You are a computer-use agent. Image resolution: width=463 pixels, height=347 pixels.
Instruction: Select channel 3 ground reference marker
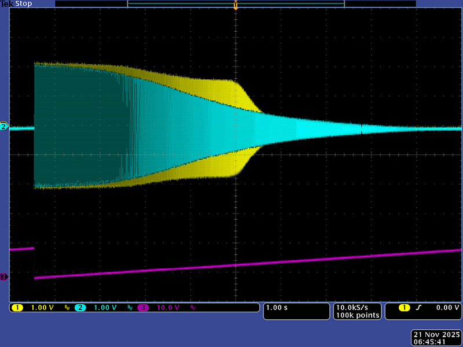pyautogui.click(x=4, y=277)
